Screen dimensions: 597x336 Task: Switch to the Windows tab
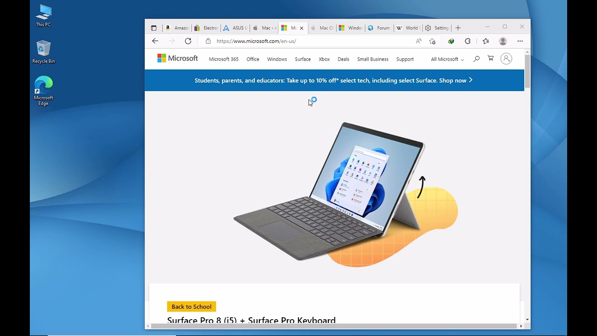click(x=350, y=28)
